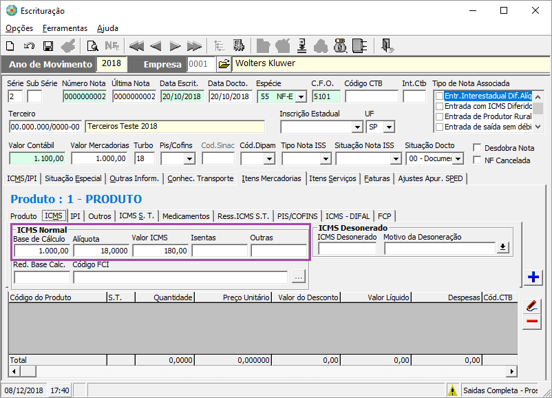Click the download arrow toolbar icon
552x398 pixels.
[301, 45]
